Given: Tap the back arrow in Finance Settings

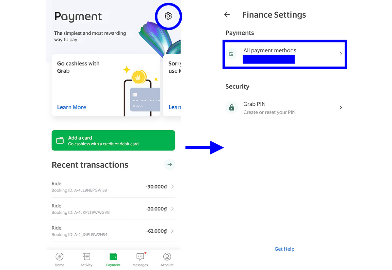Looking at the screenshot, I should (227, 15).
